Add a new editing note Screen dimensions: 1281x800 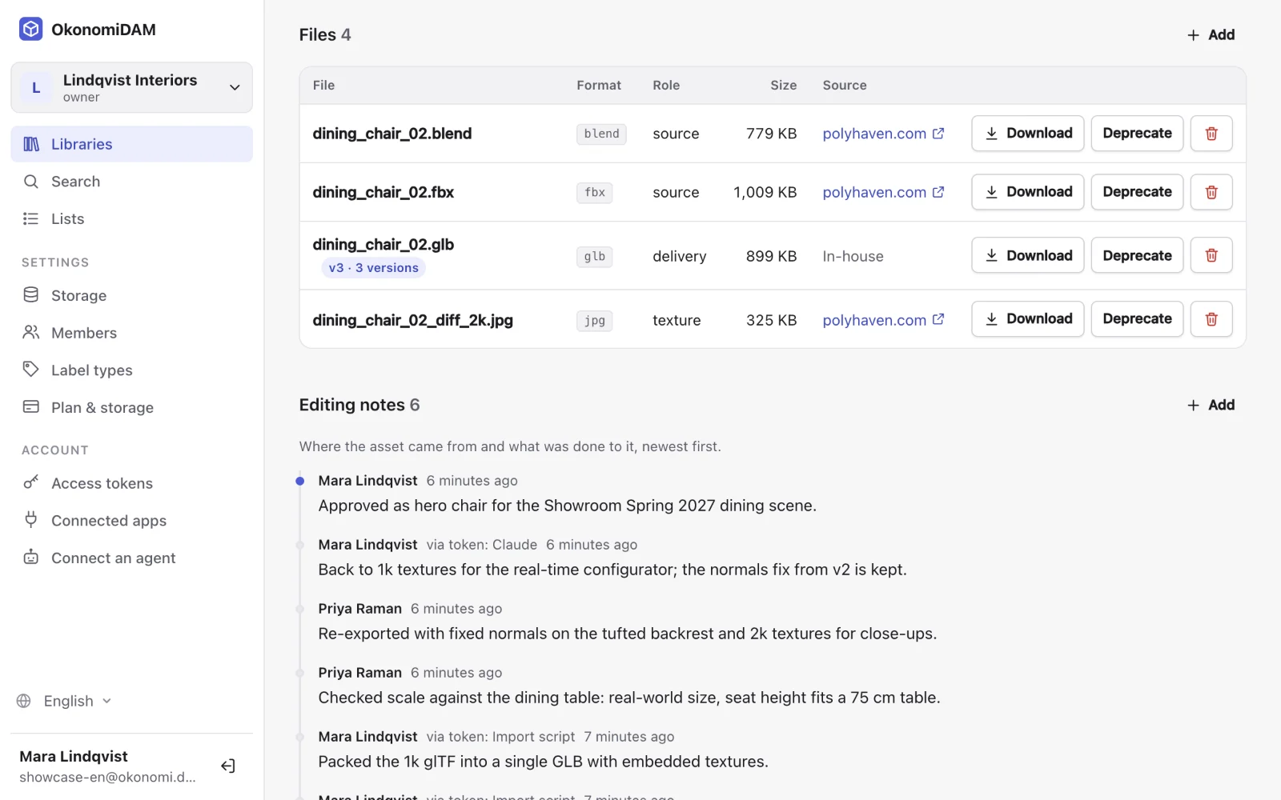1211,405
